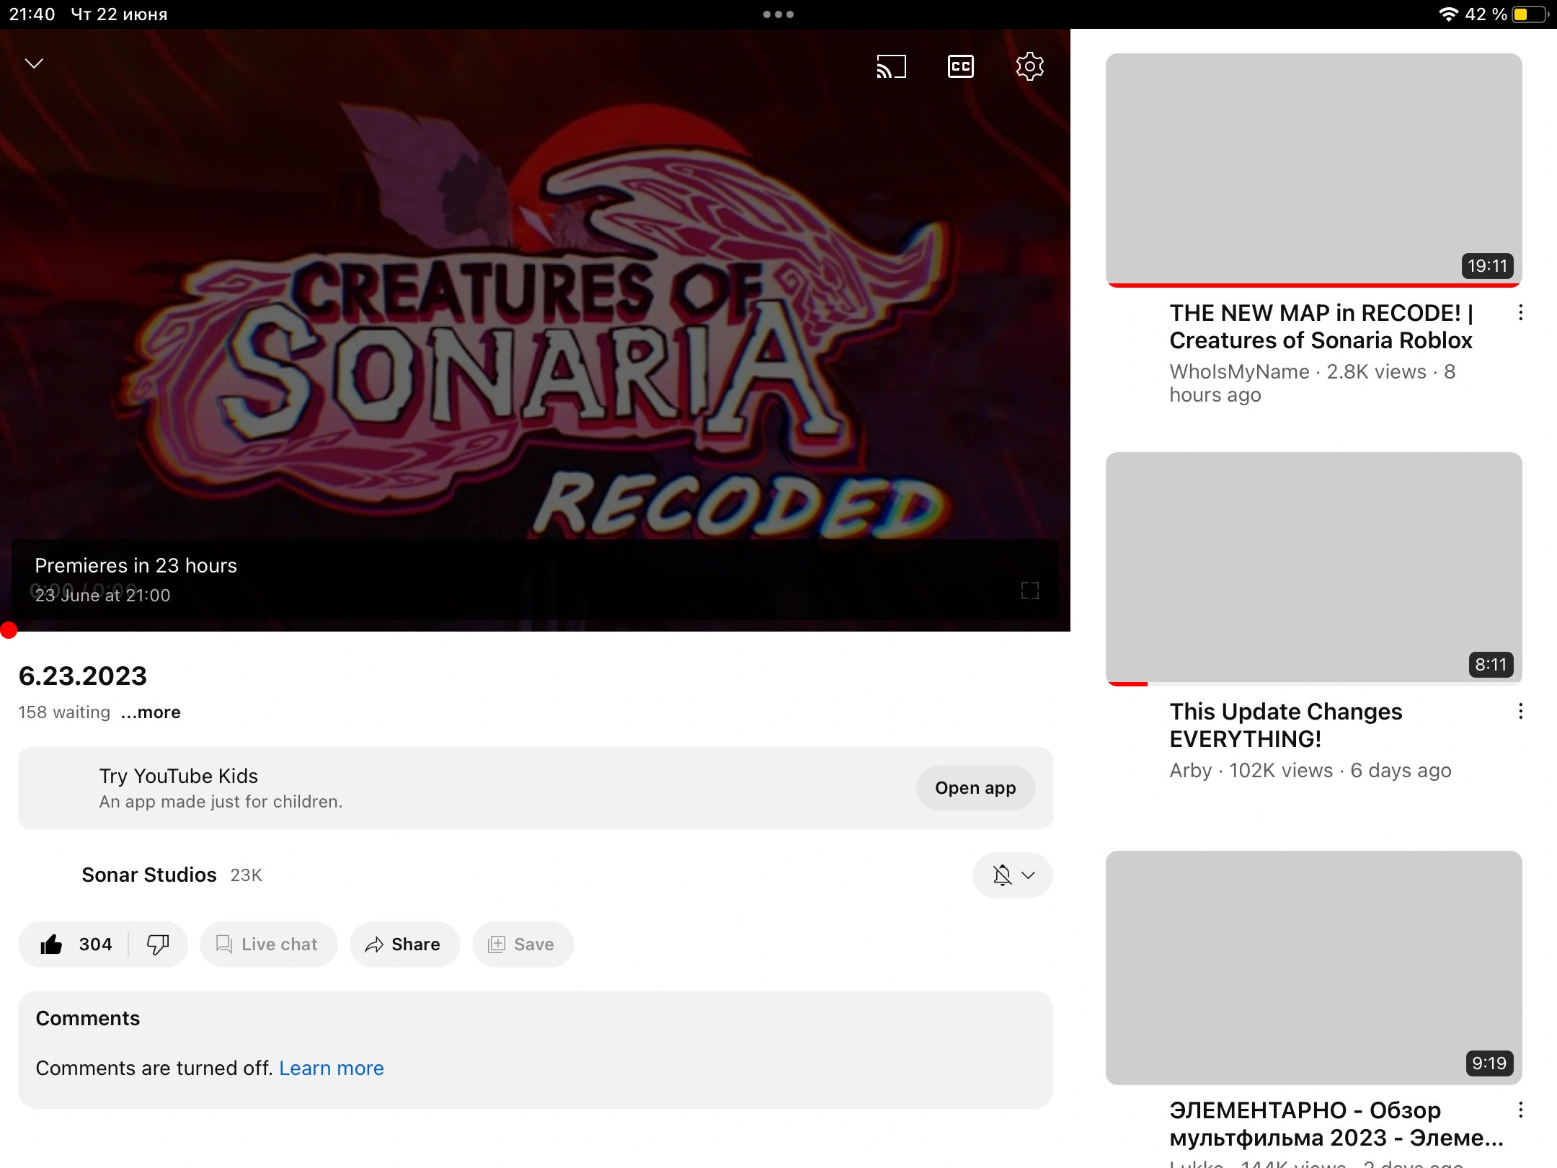Share the video

click(x=404, y=944)
